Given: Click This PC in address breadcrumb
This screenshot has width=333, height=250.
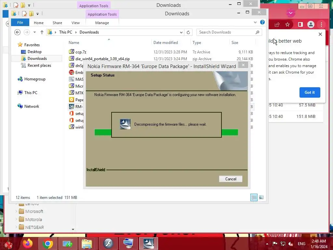Looking at the screenshot, I should click(x=66, y=32).
